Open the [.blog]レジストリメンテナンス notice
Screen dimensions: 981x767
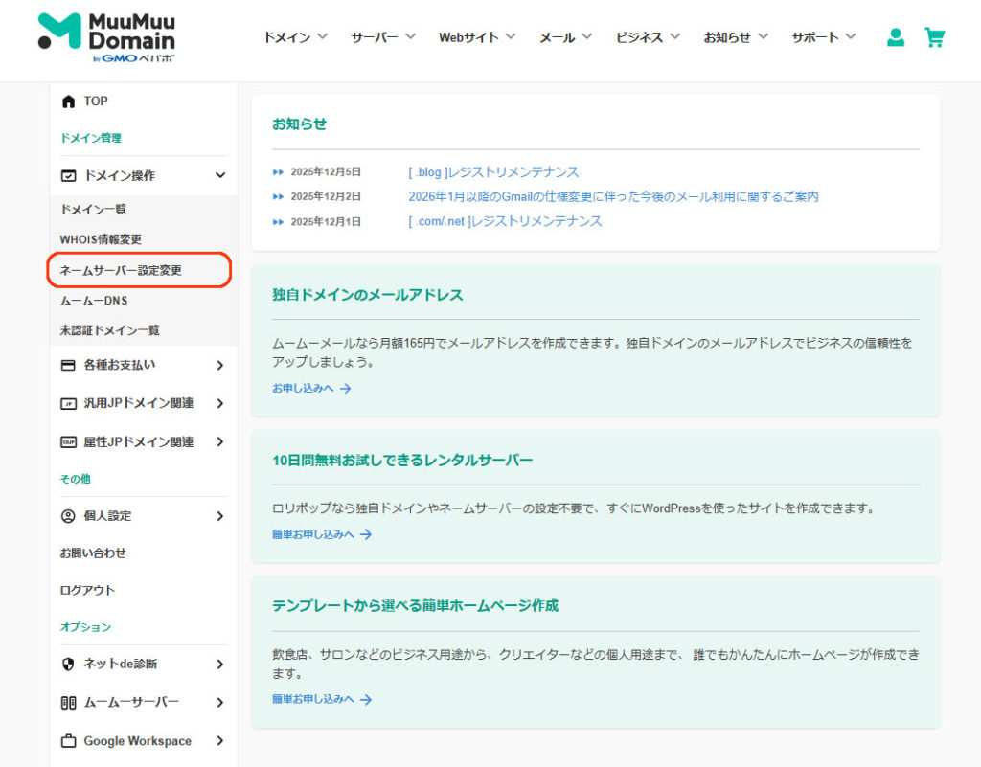(x=493, y=172)
